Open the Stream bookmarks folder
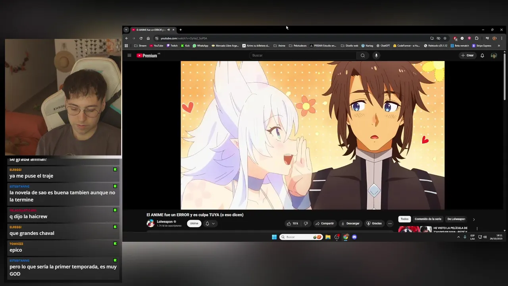The image size is (508, 286). tap(140, 46)
